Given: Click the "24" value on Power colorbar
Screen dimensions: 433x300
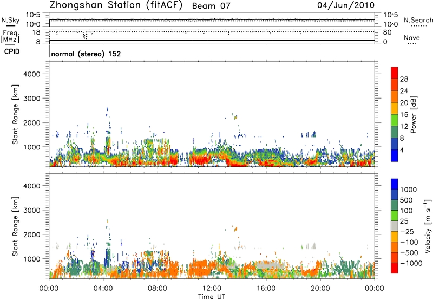Looking at the screenshot, I should tap(404, 91).
